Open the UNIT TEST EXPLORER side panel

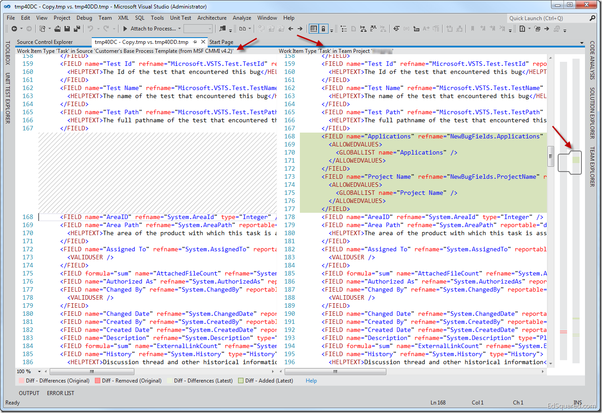point(8,98)
